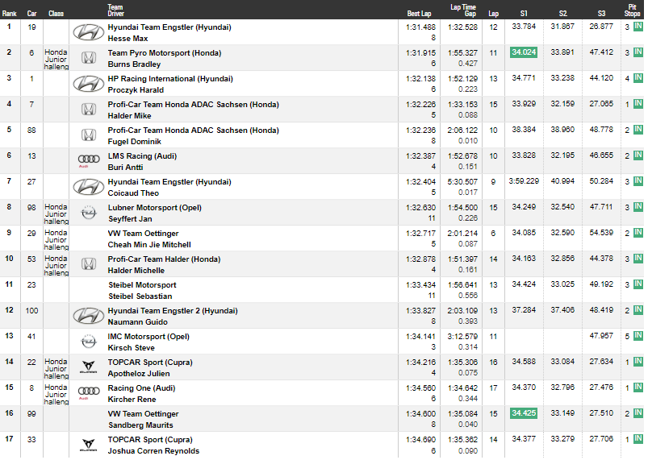Click Honda logo next to Halder Michelle
This screenshot has height=460, width=648.
pyautogui.click(x=89, y=264)
